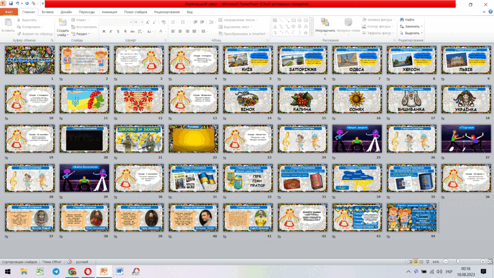
Task: Click zoom out minus button
Action: pyautogui.click(x=446, y=262)
